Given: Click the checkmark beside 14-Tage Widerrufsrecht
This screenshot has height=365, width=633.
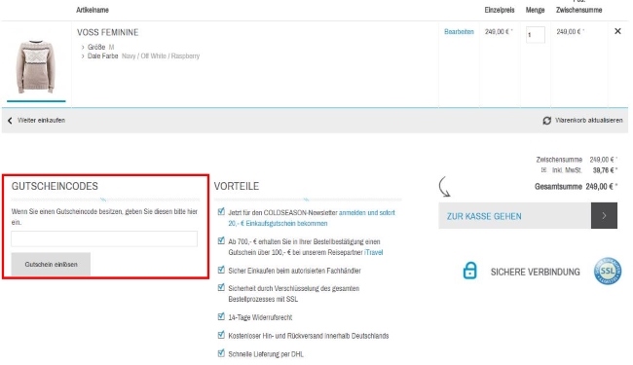Looking at the screenshot, I should [221, 316].
